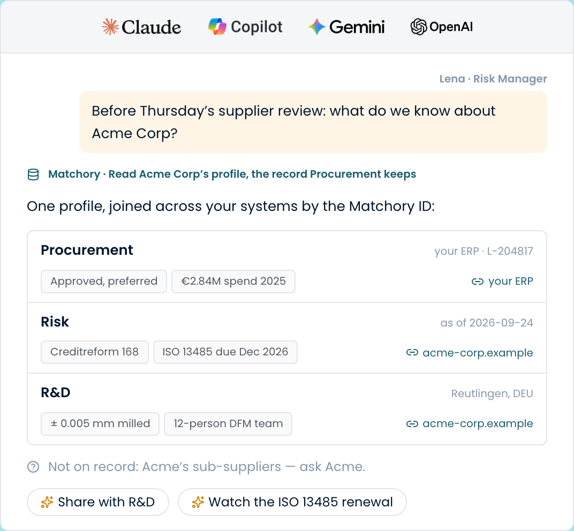This screenshot has width=574, height=531.
Task: Click the sparkle icon on 'Share with R&D'
Action: click(x=47, y=502)
